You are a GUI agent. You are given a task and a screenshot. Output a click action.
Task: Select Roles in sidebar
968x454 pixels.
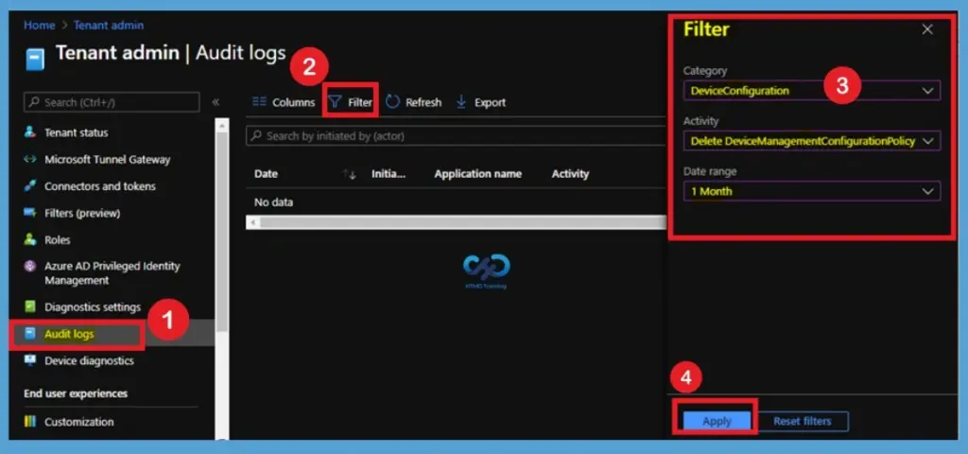(x=58, y=239)
